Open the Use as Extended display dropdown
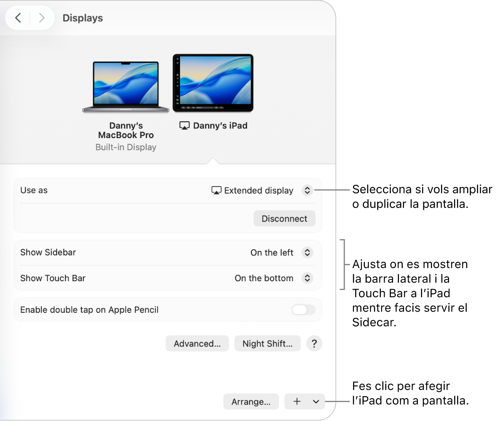497x421 pixels. [307, 190]
